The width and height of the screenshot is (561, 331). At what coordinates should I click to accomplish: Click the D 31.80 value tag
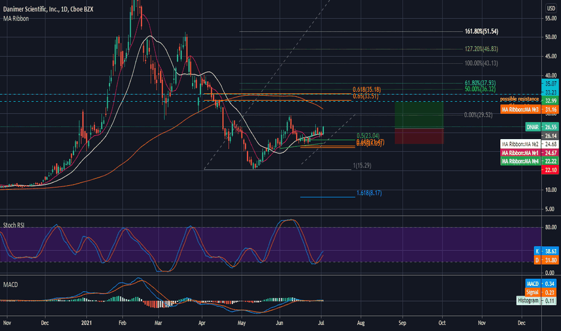546,260
